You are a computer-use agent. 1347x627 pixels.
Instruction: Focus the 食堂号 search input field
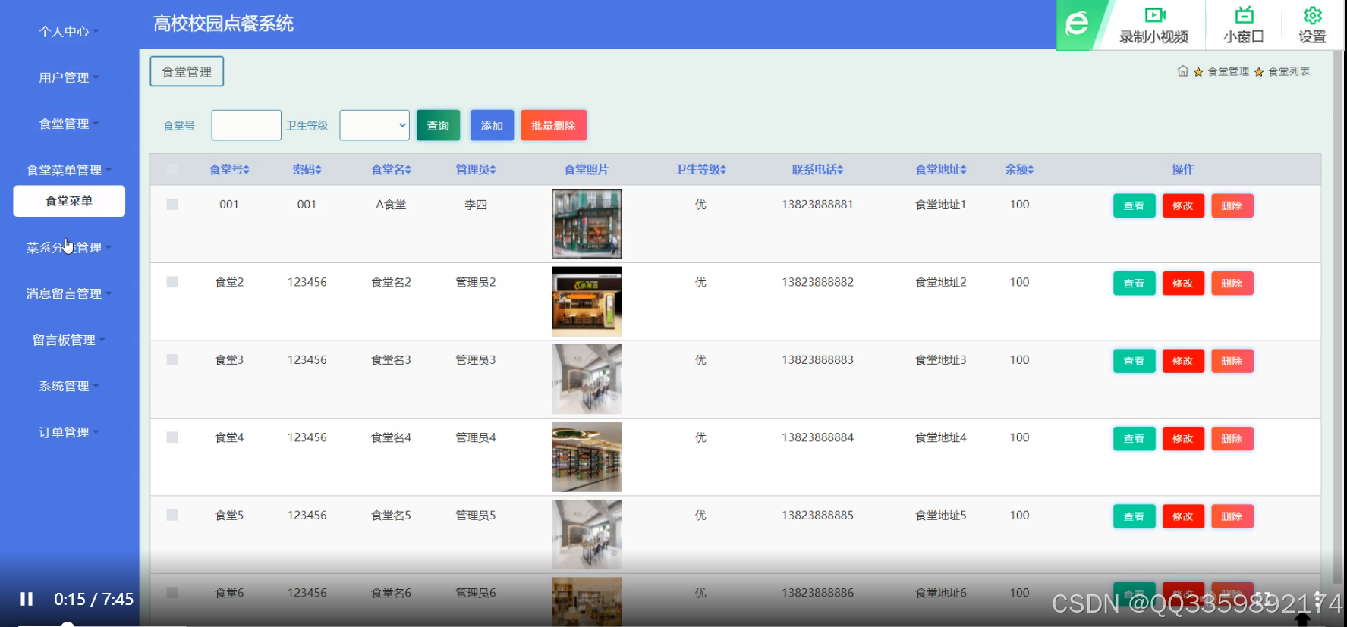click(x=246, y=125)
